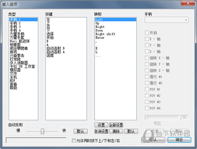Select 力量手柄 in the 类型 list
Screen dimensions: 197x149
23,34
